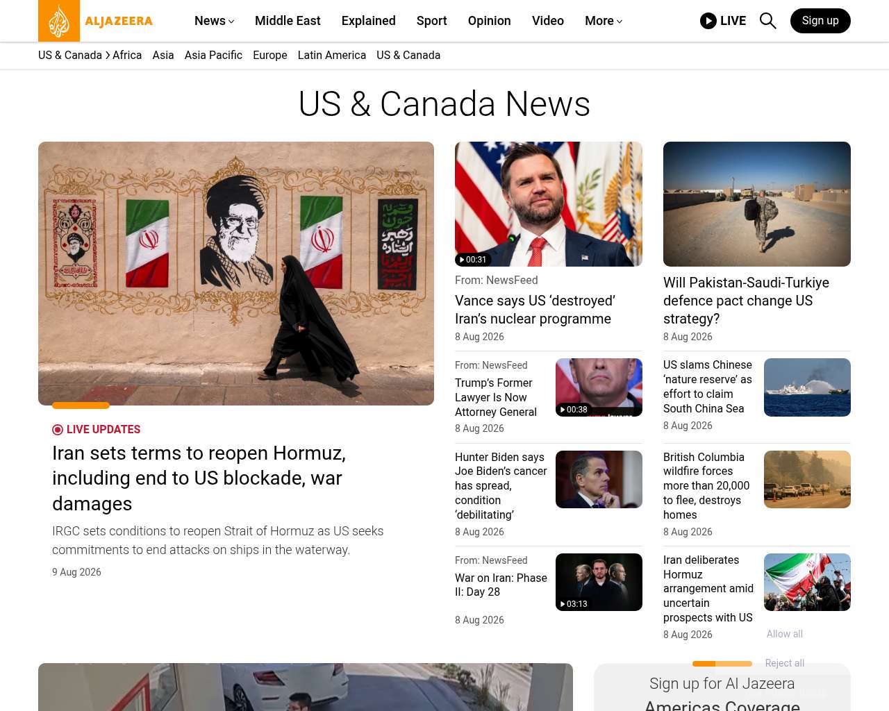
Task: Click the first From: NewsFeed label above Vance
Action: [497, 281]
